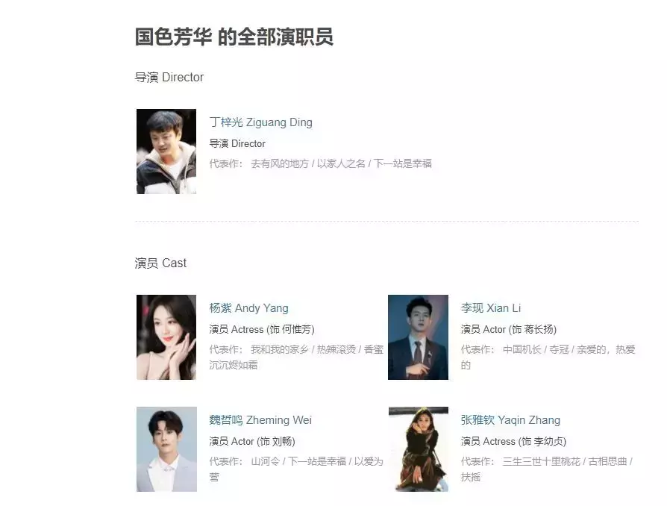This screenshot has height=506, width=667.
Task: Open director 丁梓光 Ziguang Ding's profile link
Action: pyautogui.click(x=261, y=122)
